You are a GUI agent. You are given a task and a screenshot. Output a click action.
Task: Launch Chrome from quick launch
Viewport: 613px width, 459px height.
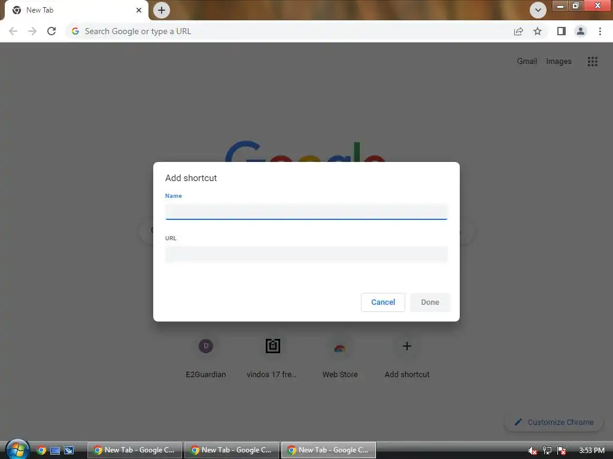point(41,450)
